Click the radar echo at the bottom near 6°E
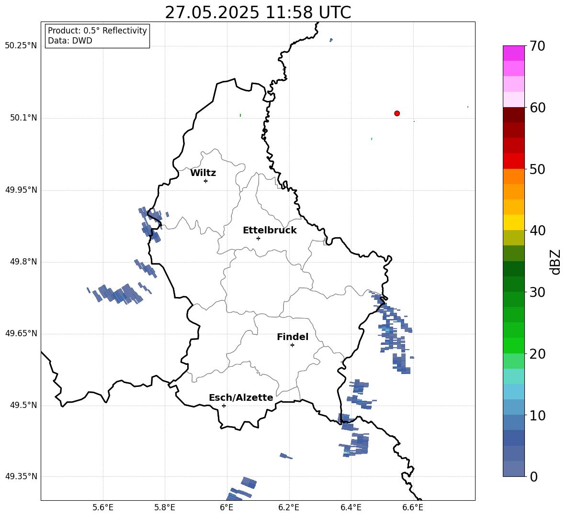 [x=241, y=489]
